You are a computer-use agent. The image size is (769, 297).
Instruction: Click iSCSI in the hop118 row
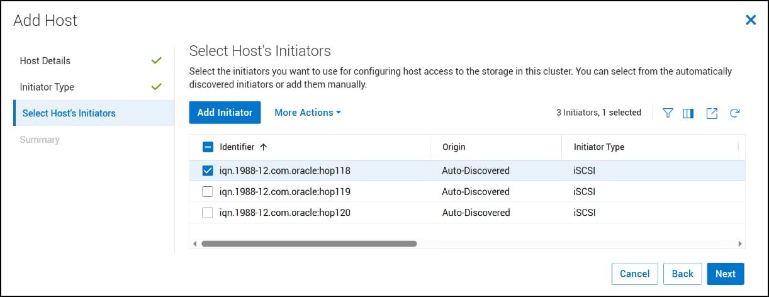[x=585, y=171]
